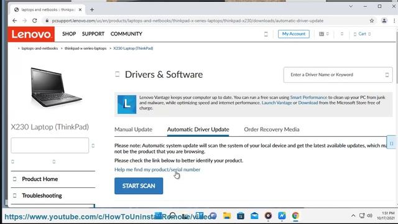Click the browser address bar URL

tap(188, 21)
